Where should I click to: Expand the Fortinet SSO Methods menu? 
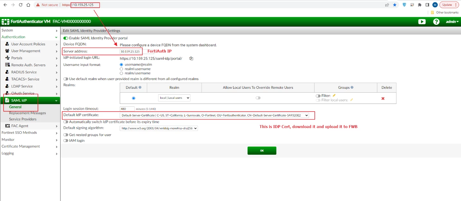pos(30,132)
